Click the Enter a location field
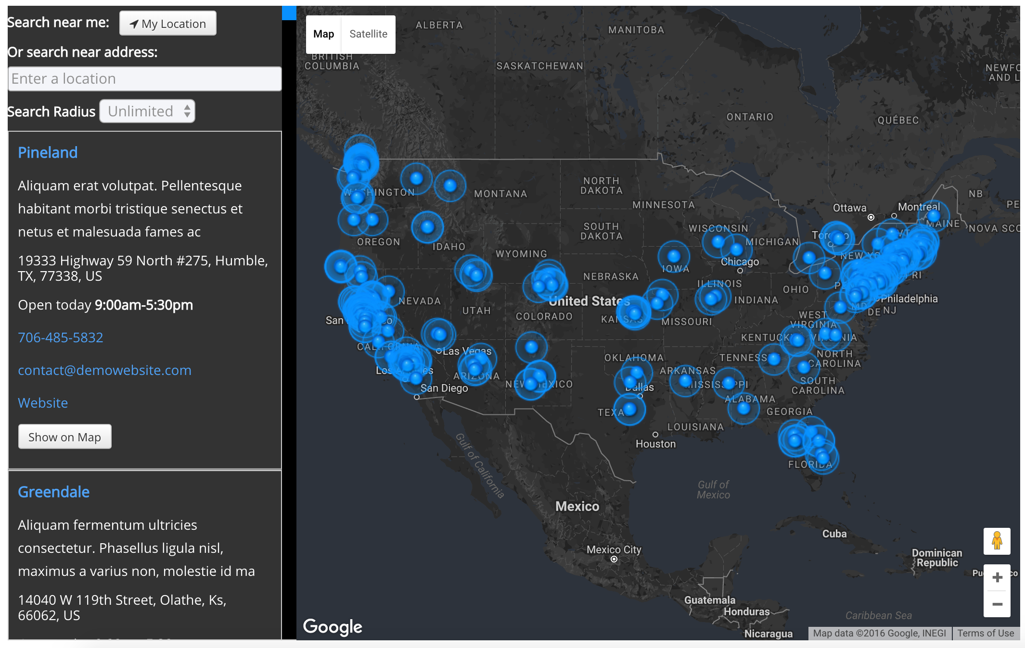The image size is (1025, 648). (144, 79)
